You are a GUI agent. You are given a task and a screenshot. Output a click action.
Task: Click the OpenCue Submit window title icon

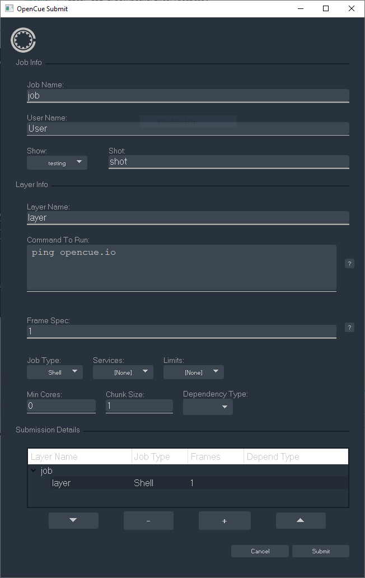point(9,8)
